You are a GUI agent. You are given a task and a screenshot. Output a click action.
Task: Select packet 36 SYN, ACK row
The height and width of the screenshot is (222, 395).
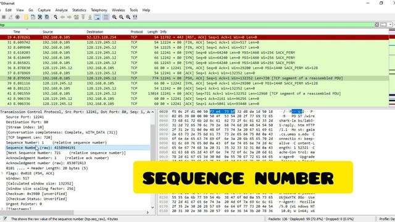(x=194, y=68)
